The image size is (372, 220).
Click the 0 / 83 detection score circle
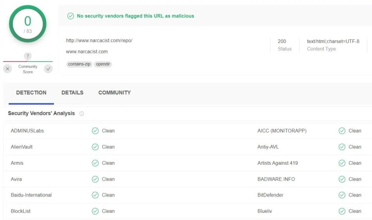click(28, 24)
